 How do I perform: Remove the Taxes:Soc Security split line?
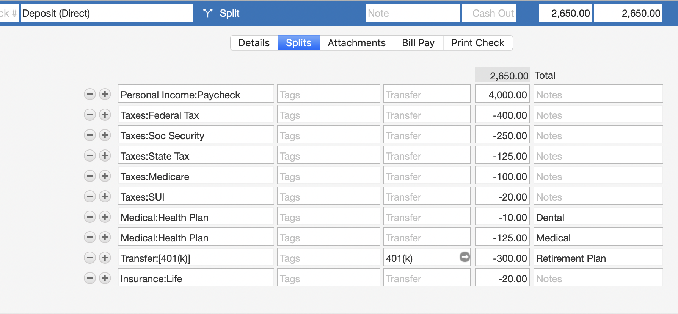(90, 135)
